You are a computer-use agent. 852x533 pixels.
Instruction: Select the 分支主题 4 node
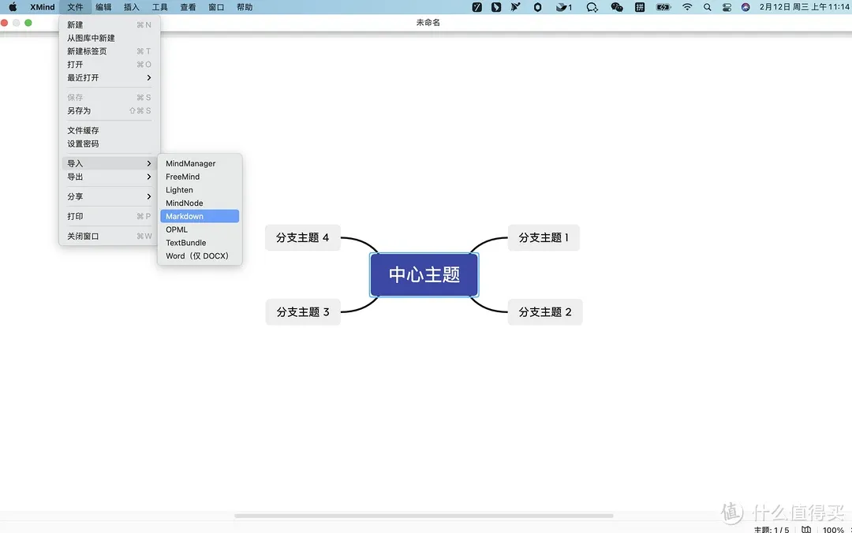(x=303, y=237)
